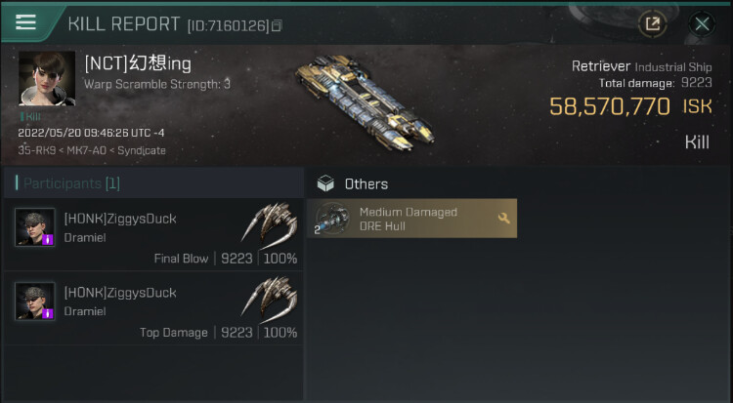The width and height of the screenshot is (733, 403).
Task: Open the Final Blow pilot's info badge
Action: point(47,239)
